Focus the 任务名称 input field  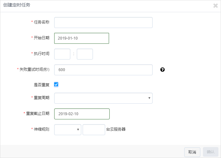point(103,23)
